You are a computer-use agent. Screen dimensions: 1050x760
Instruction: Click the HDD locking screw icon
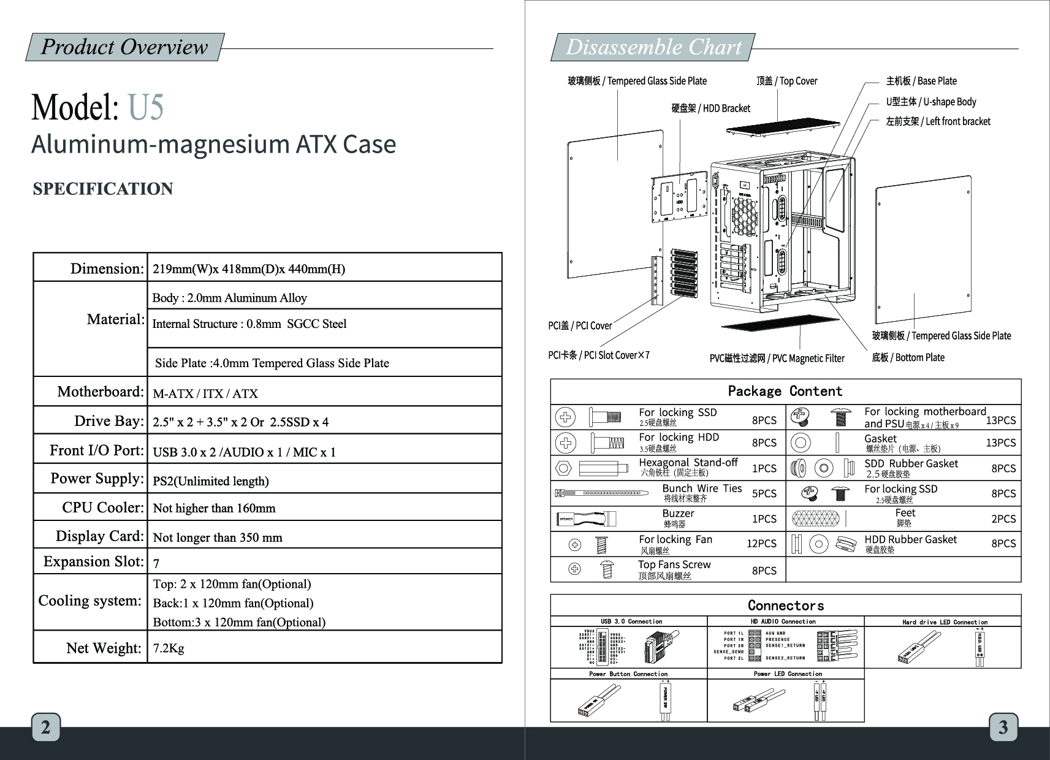tap(608, 443)
